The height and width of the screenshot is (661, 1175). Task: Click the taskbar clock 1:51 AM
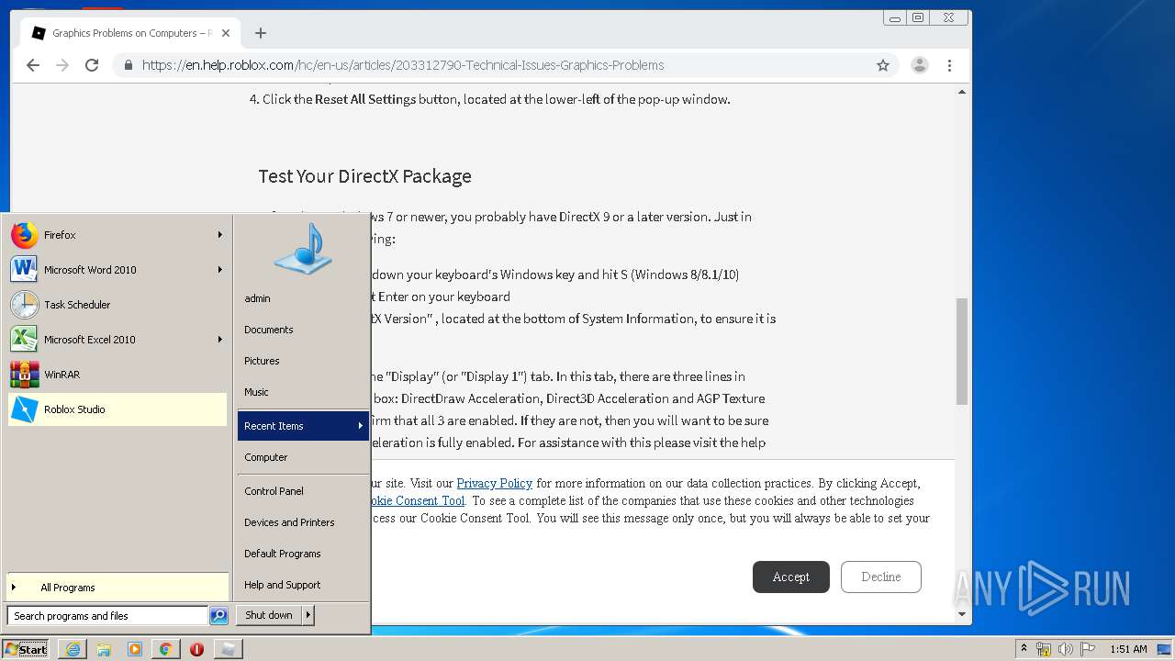tap(1128, 649)
